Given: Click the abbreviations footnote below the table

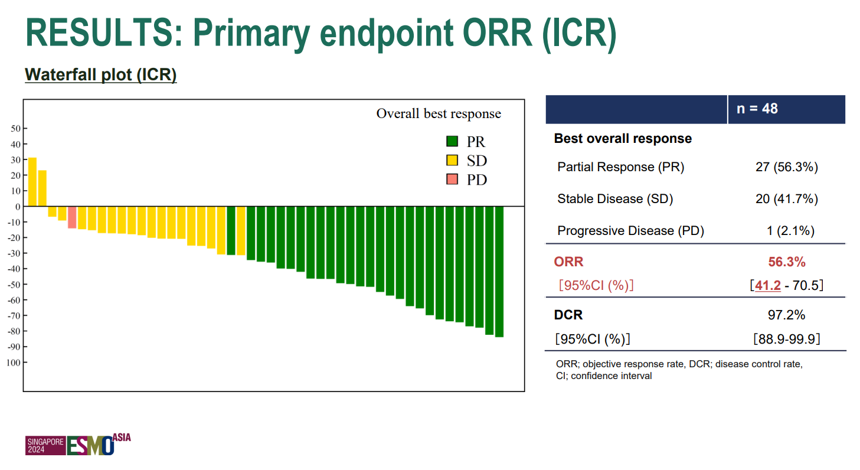Looking at the screenshot, I should tap(679, 370).
